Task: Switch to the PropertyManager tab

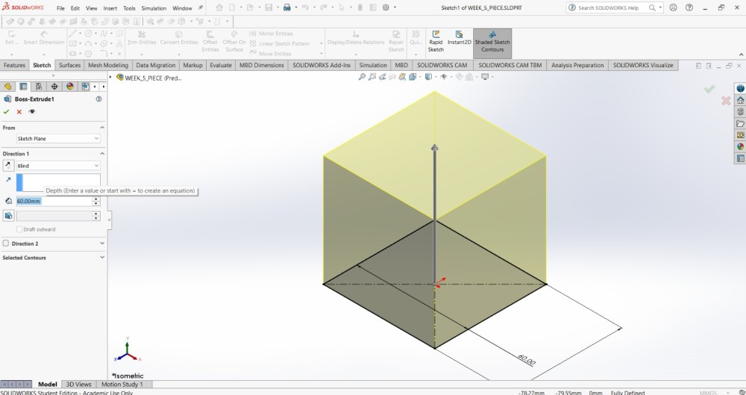Action: pyautogui.click(x=23, y=86)
